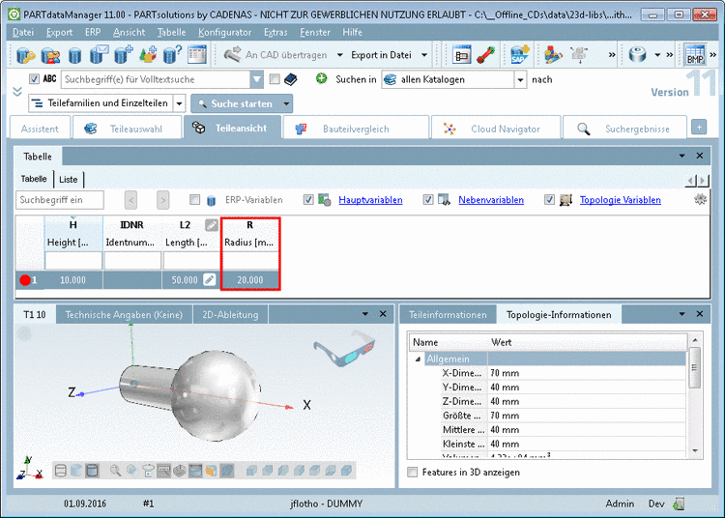This screenshot has width=725, height=518.
Task: Click the Topologie Variablen link
Action: 620,200
